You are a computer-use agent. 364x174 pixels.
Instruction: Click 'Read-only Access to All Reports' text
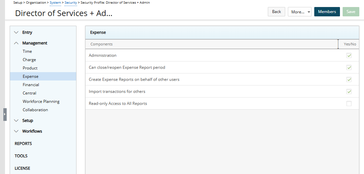pos(118,104)
